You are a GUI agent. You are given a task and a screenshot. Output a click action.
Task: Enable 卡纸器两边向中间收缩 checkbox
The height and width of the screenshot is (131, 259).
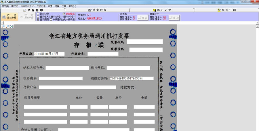pos(51,20)
